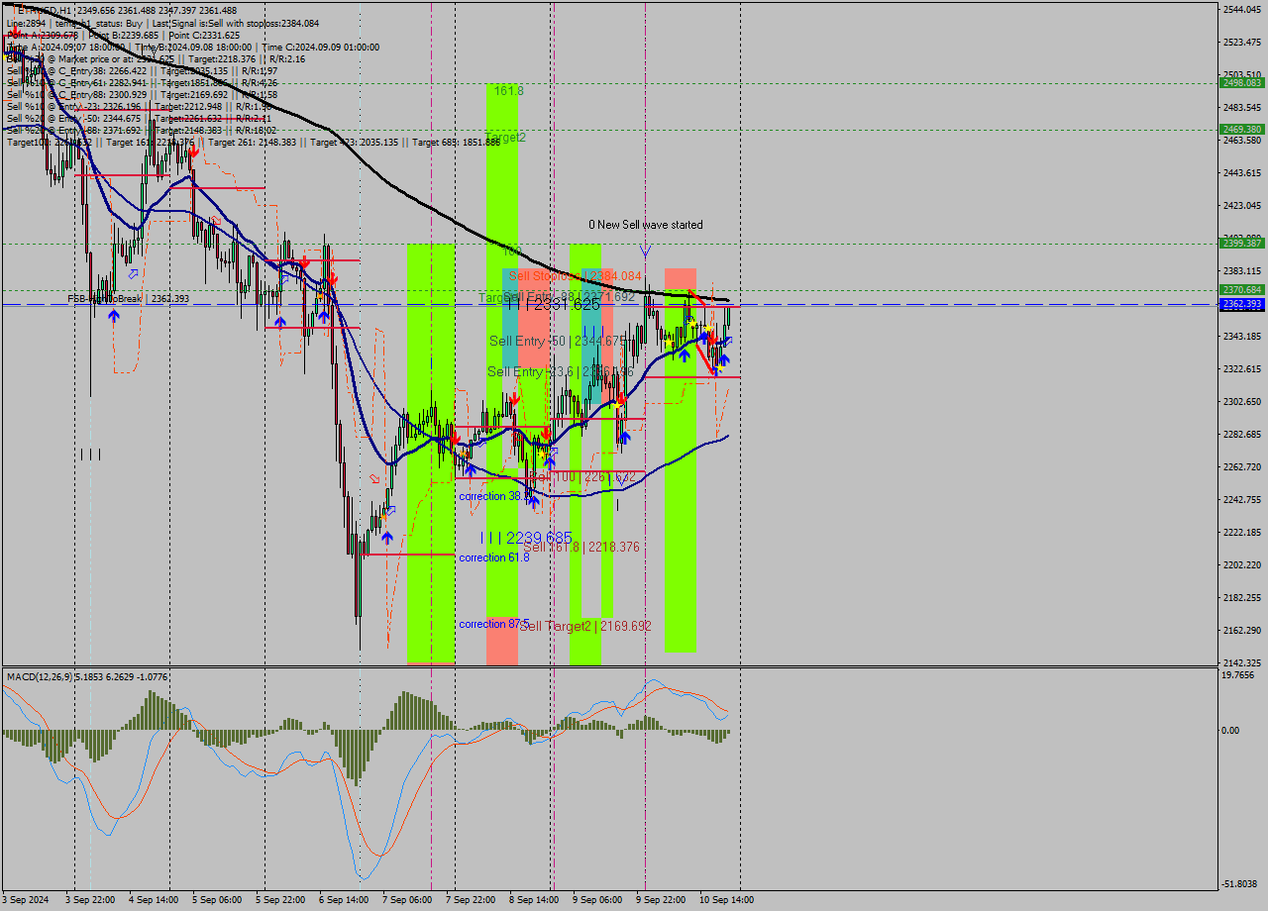This screenshot has height=911, width=1268.
Task: Click the green 'Target2' label near chart top
Action: pyautogui.click(x=506, y=138)
